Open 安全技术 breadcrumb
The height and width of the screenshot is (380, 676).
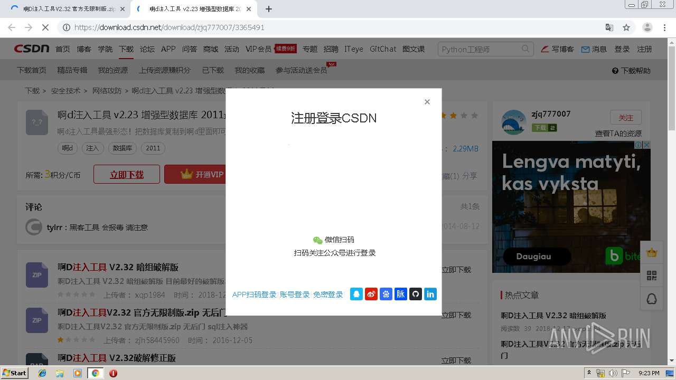[66, 91]
